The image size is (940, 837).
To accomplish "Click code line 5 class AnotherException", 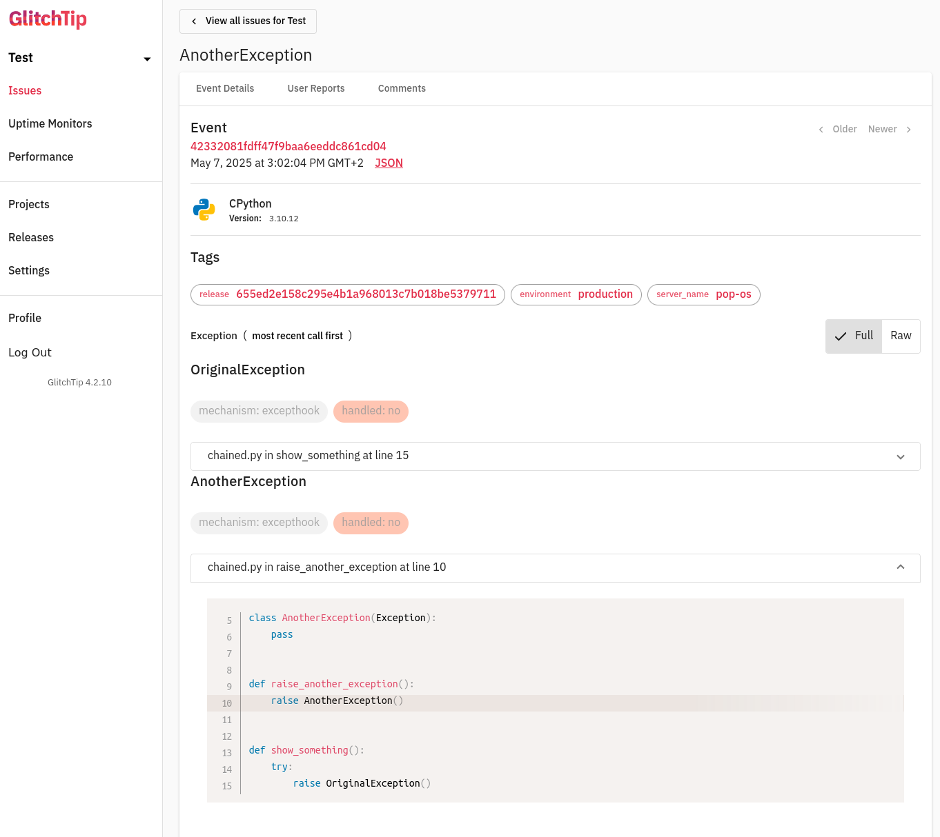I will coord(342,618).
